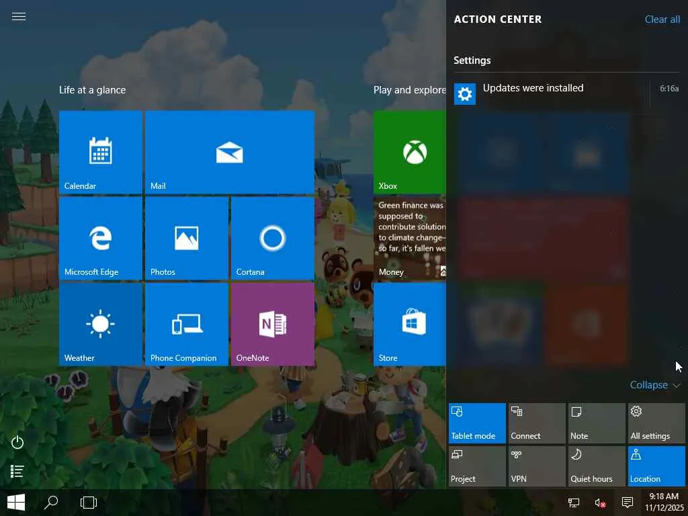Launch the OneNote tile
This screenshot has width=688, height=516.
273,324
